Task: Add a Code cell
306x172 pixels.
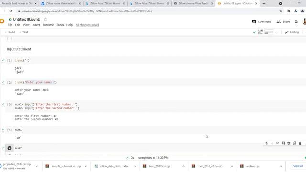Action: click(10, 32)
